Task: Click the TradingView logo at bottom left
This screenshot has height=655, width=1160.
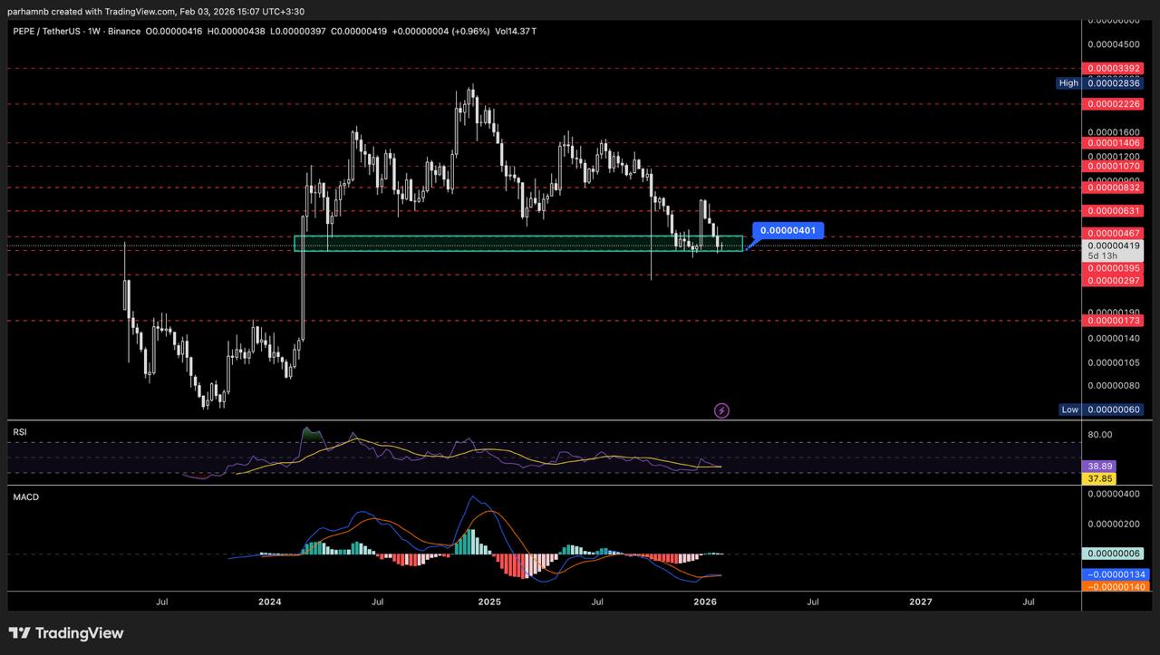Action: pos(66,633)
